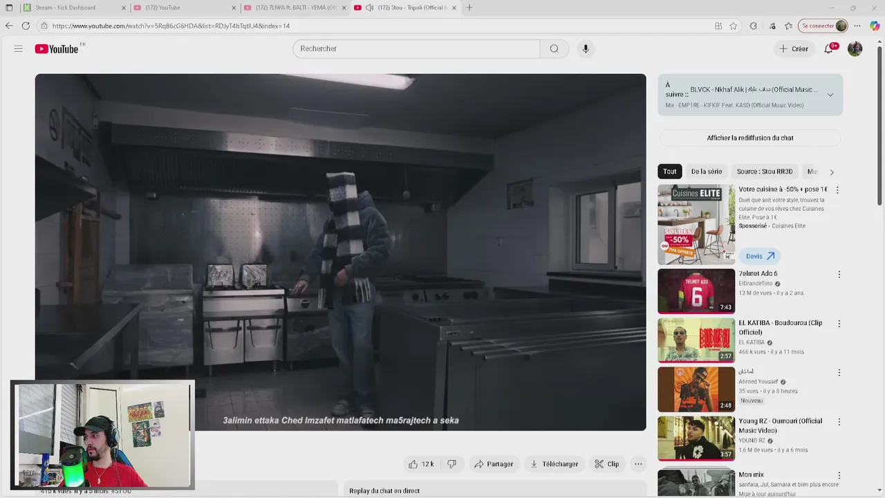The image size is (885, 498).
Task: Focus the Rechercher search field
Action: point(416,49)
